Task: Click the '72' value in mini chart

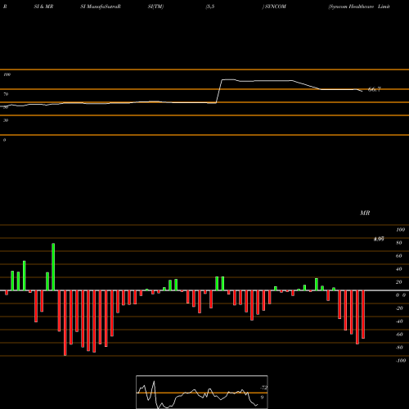Action: 264,388
